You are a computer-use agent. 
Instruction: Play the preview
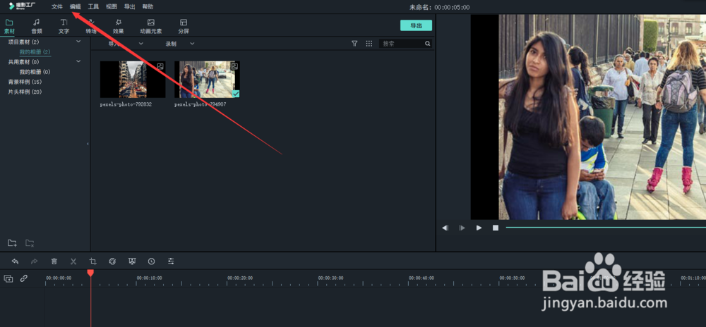coord(479,228)
